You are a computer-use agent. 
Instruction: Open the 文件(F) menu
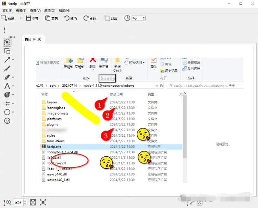click(x=7, y=11)
